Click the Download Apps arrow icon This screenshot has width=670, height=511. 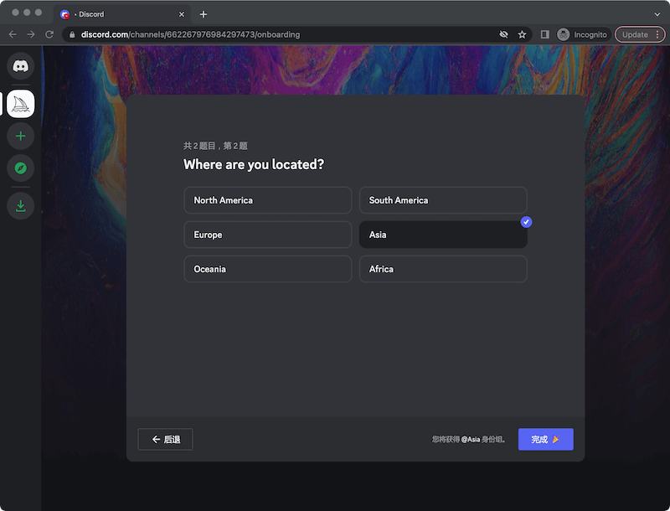pos(20,205)
